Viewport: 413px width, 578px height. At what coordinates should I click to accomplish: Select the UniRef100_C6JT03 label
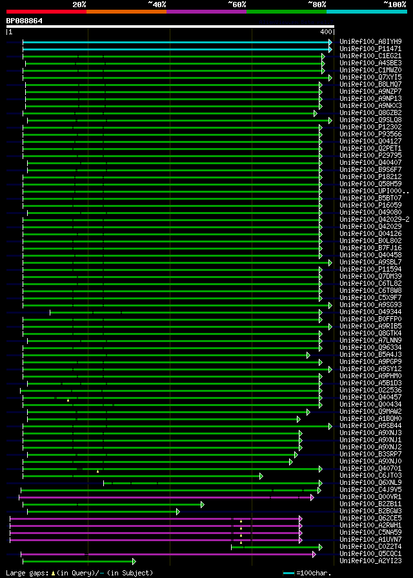click(x=370, y=475)
